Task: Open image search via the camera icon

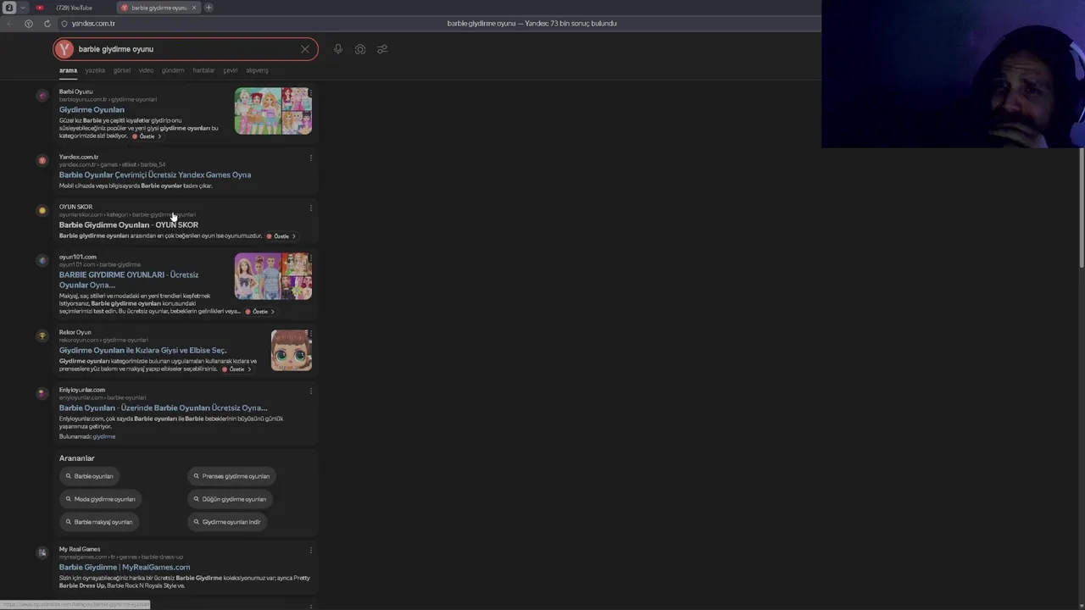Action: click(360, 49)
